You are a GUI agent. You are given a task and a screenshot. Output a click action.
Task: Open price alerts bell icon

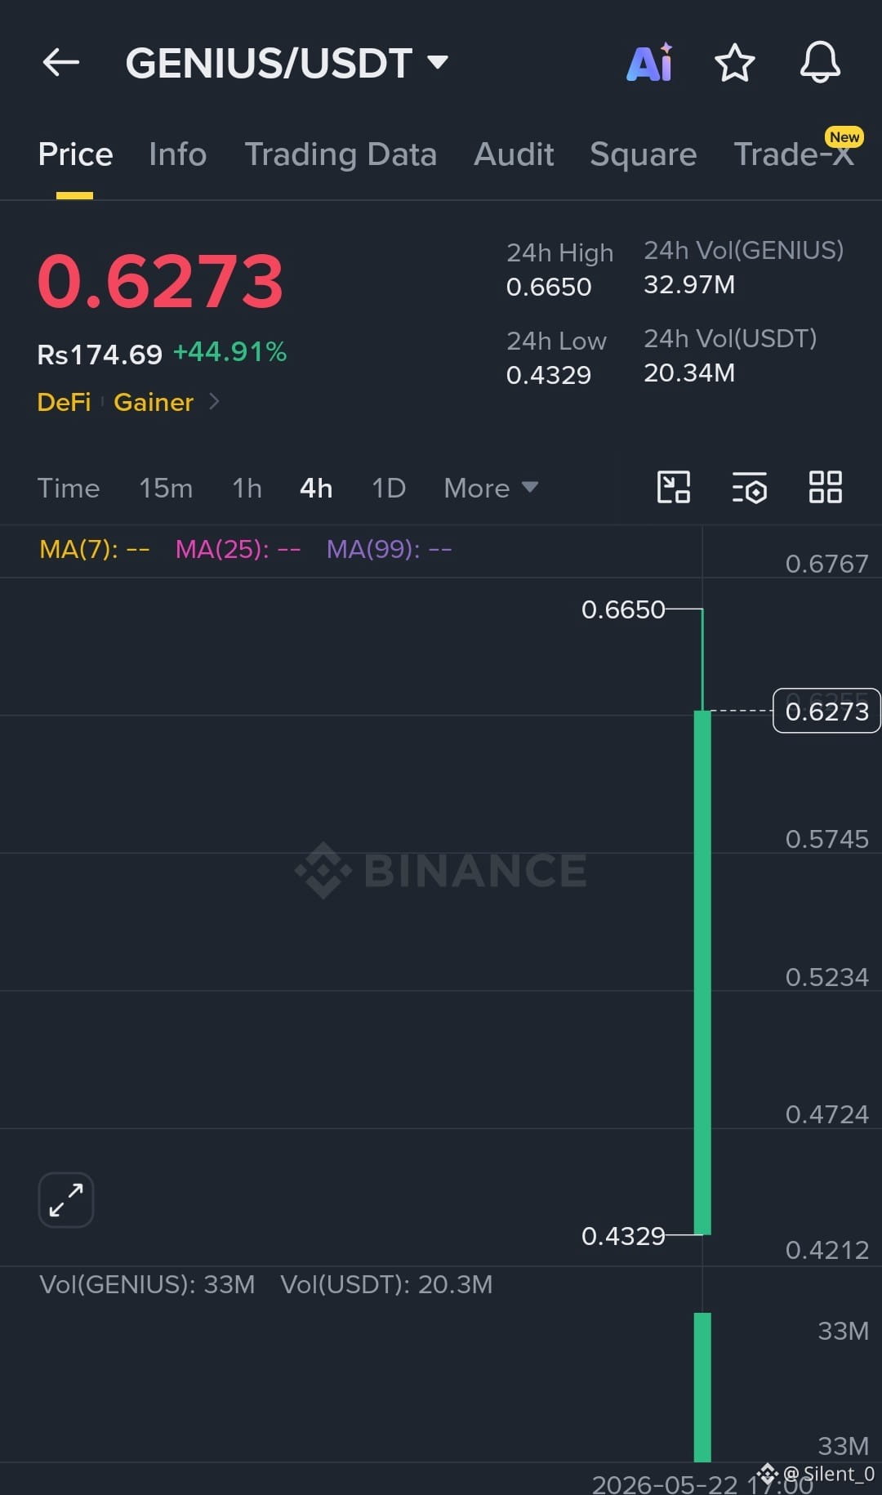(x=820, y=62)
